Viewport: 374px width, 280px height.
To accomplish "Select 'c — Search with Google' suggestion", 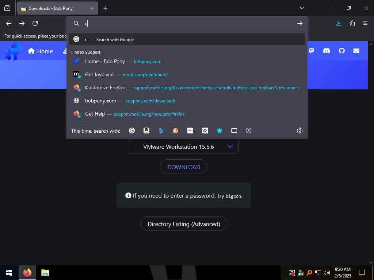I will coord(187,39).
